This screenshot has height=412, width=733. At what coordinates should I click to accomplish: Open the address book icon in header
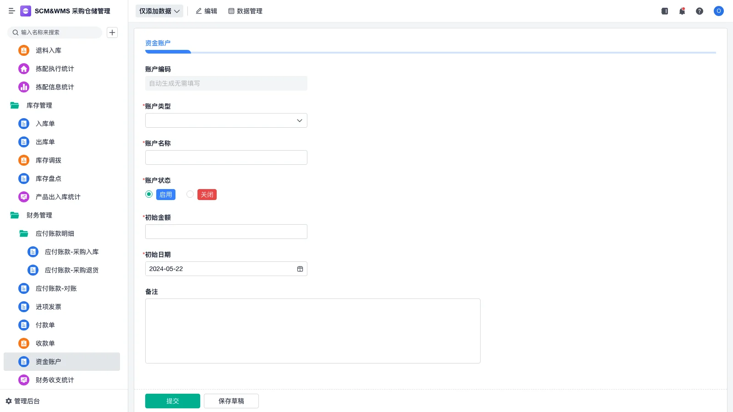(665, 11)
